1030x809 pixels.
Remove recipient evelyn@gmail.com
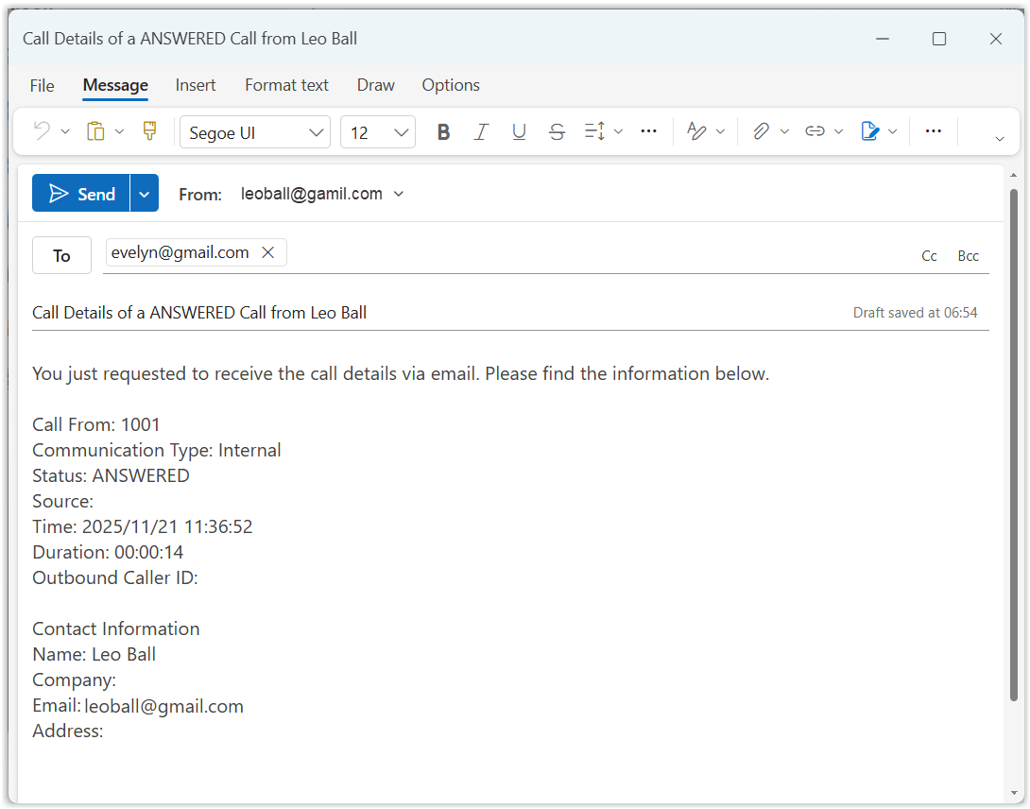267,252
